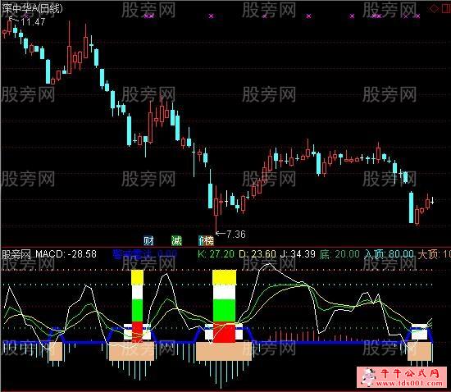
Task: Select the 深中华A(日线) chart title
Action: point(32,8)
